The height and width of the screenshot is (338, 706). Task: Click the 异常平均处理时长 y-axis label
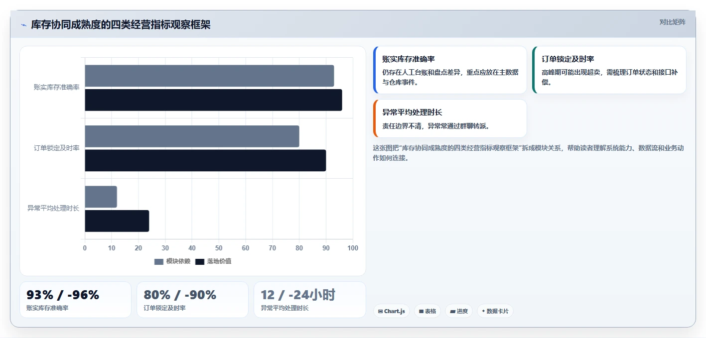(53, 208)
